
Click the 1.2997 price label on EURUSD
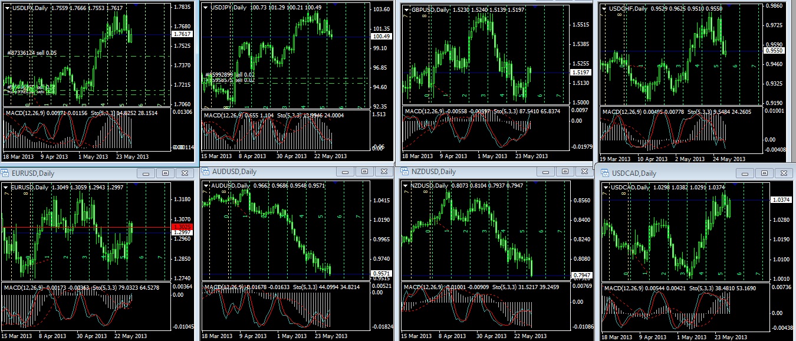tap(182, 232)
